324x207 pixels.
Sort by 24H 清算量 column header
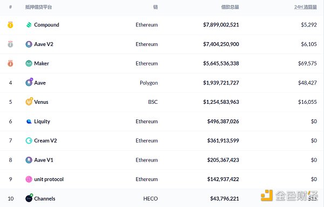tap(306, 7)
